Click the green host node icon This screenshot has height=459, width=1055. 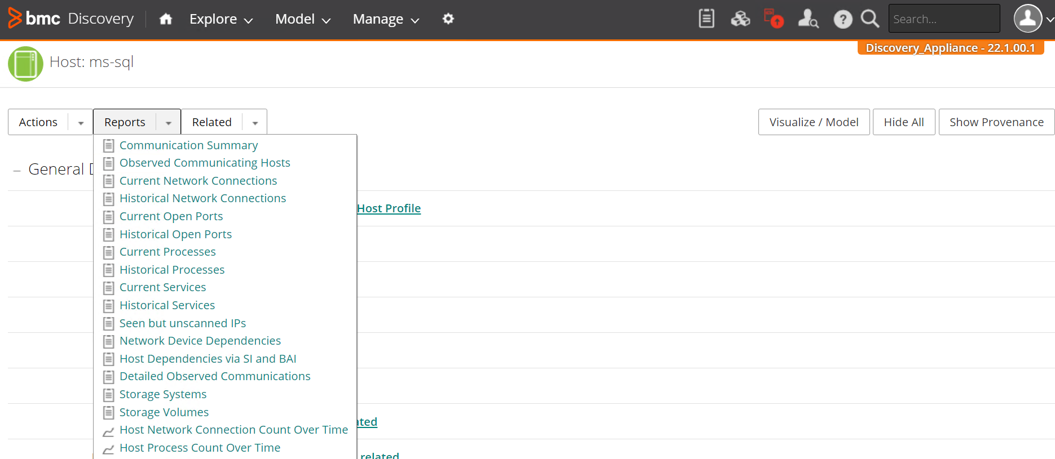point(25,64)
